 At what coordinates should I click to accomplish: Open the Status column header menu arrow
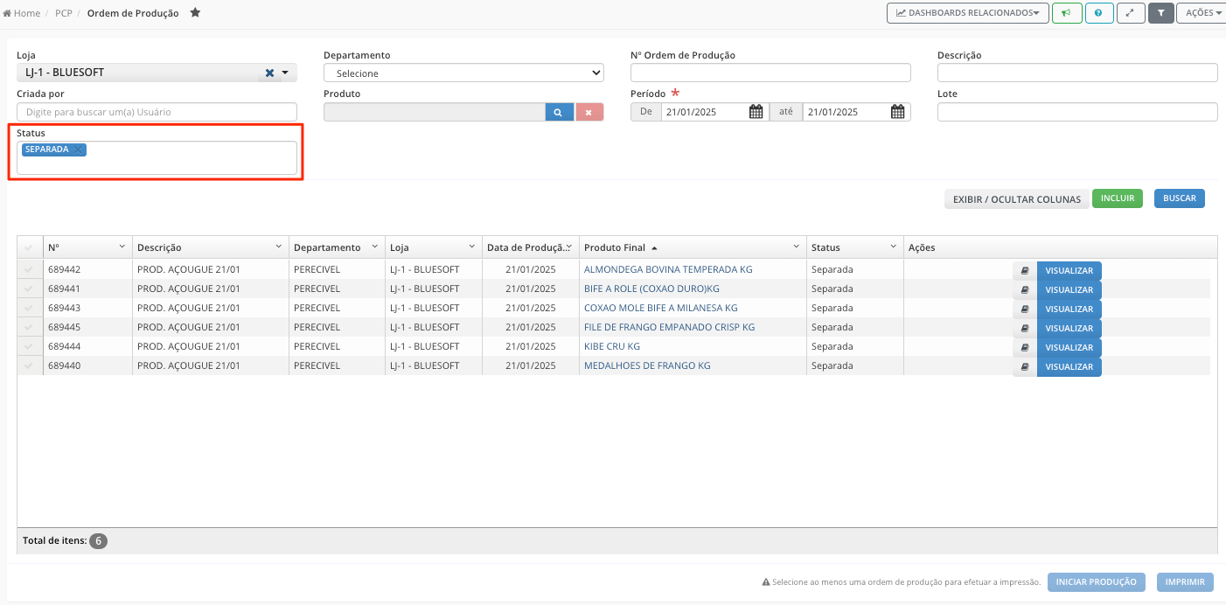coord(893,247)
